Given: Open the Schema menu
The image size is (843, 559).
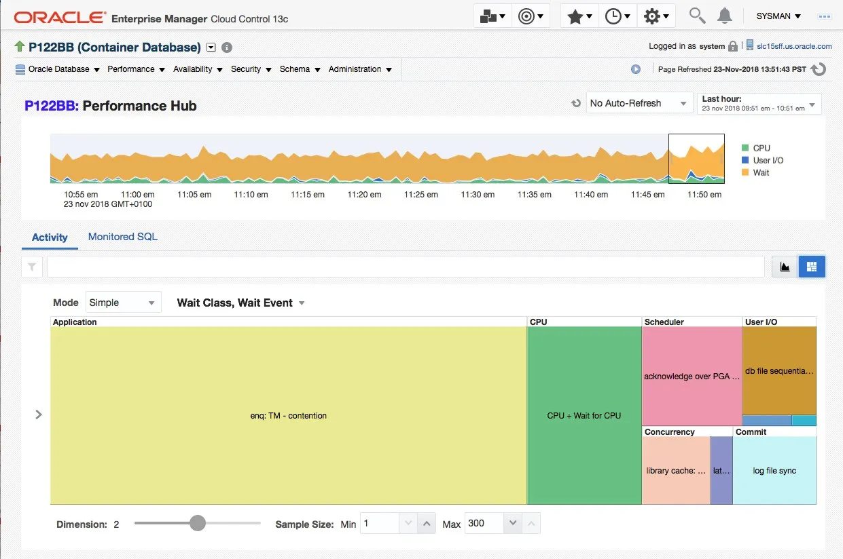Looking at the screenshot, I should [x=300, y=69].
